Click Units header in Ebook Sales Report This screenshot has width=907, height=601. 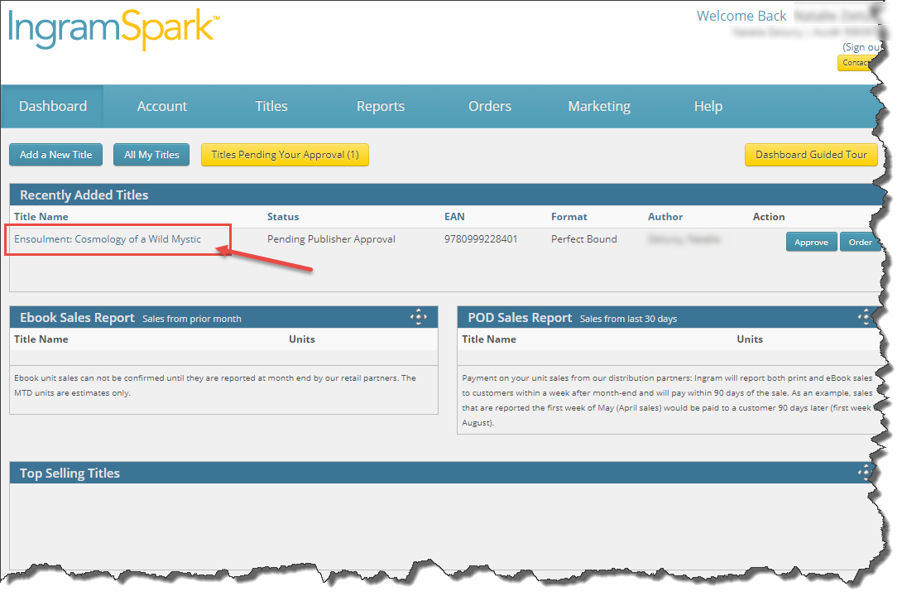[302, 339]
